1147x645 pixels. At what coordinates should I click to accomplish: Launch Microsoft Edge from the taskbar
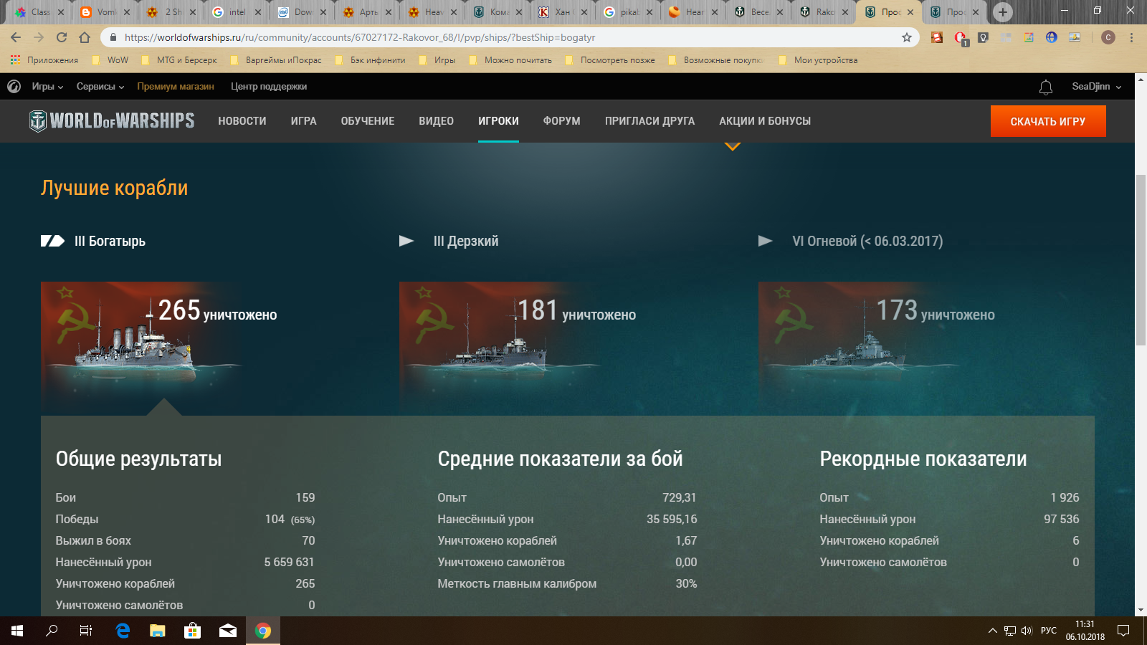[123, 631]
